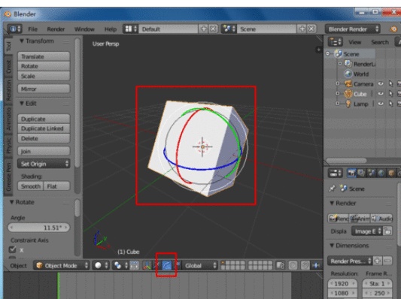Screen dimensions: 401x299
Task: Switch to the Tool tab
Action: 8,47
